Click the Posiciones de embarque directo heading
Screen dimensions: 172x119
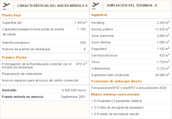pos(116,81)
